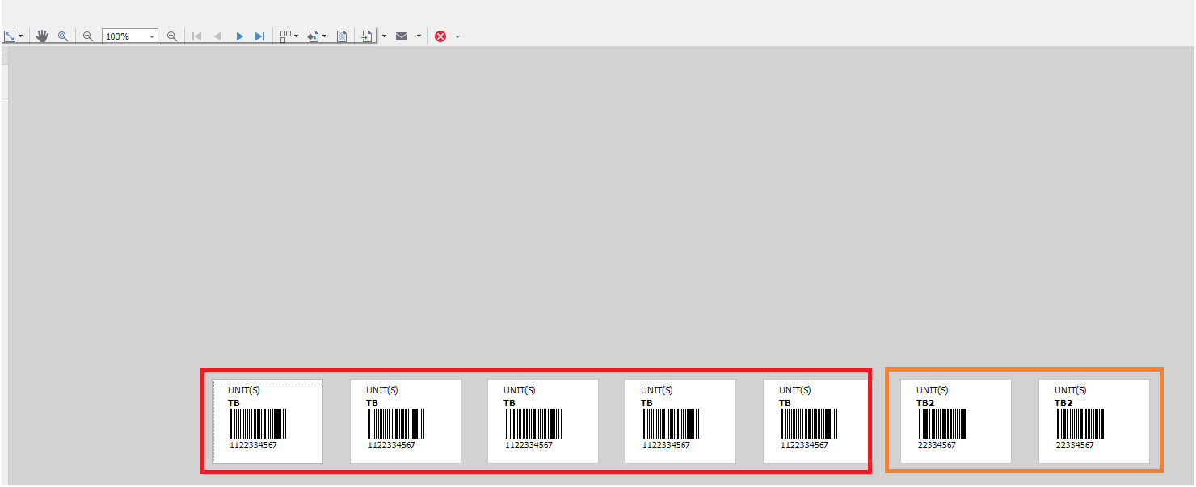Screen dimensions: 1196x487
Task: Click the send via e-mail icon
Action: click(x=402, y=36)
